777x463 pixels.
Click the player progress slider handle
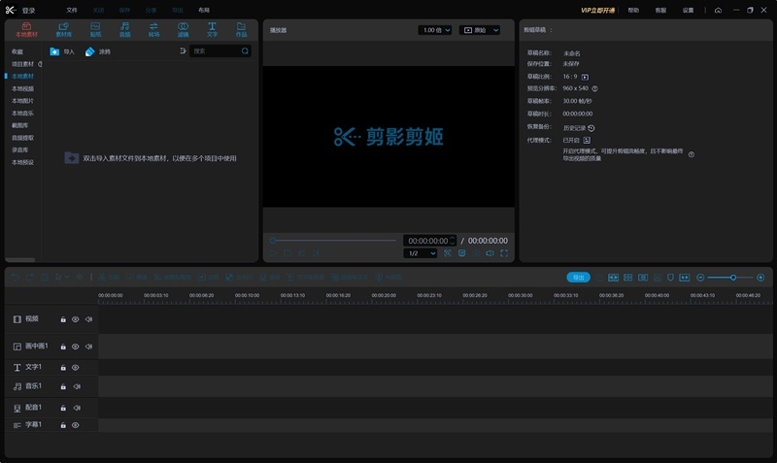point(273,241)
